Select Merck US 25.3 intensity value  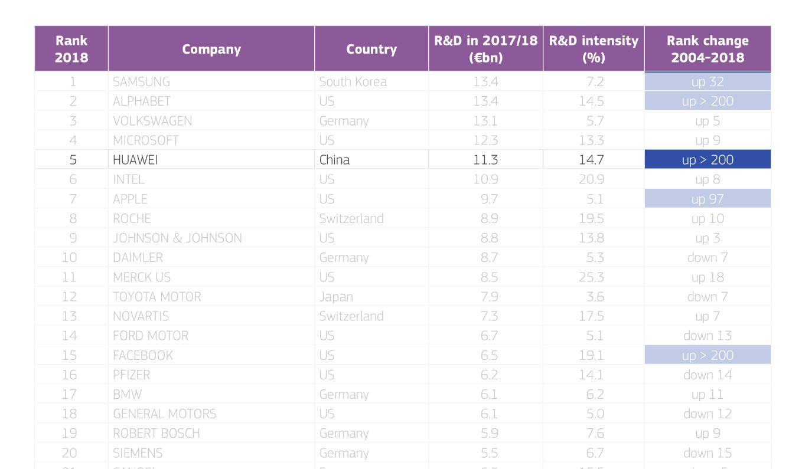pyautogui.click(x=591, y=277)
